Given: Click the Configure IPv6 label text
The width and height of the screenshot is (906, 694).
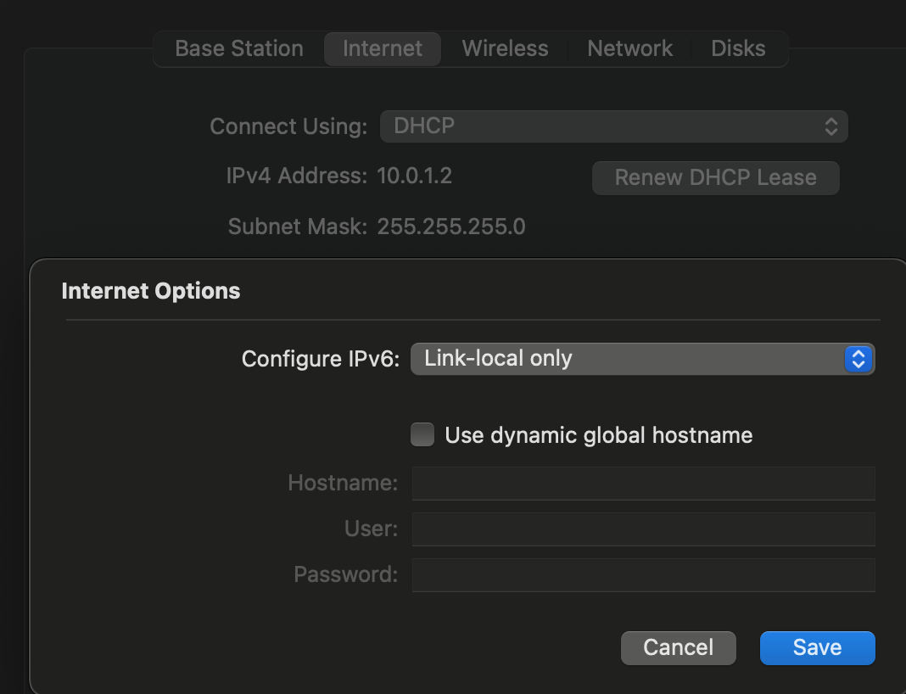Looking at the screenshot, I should [x=320, y=359].
